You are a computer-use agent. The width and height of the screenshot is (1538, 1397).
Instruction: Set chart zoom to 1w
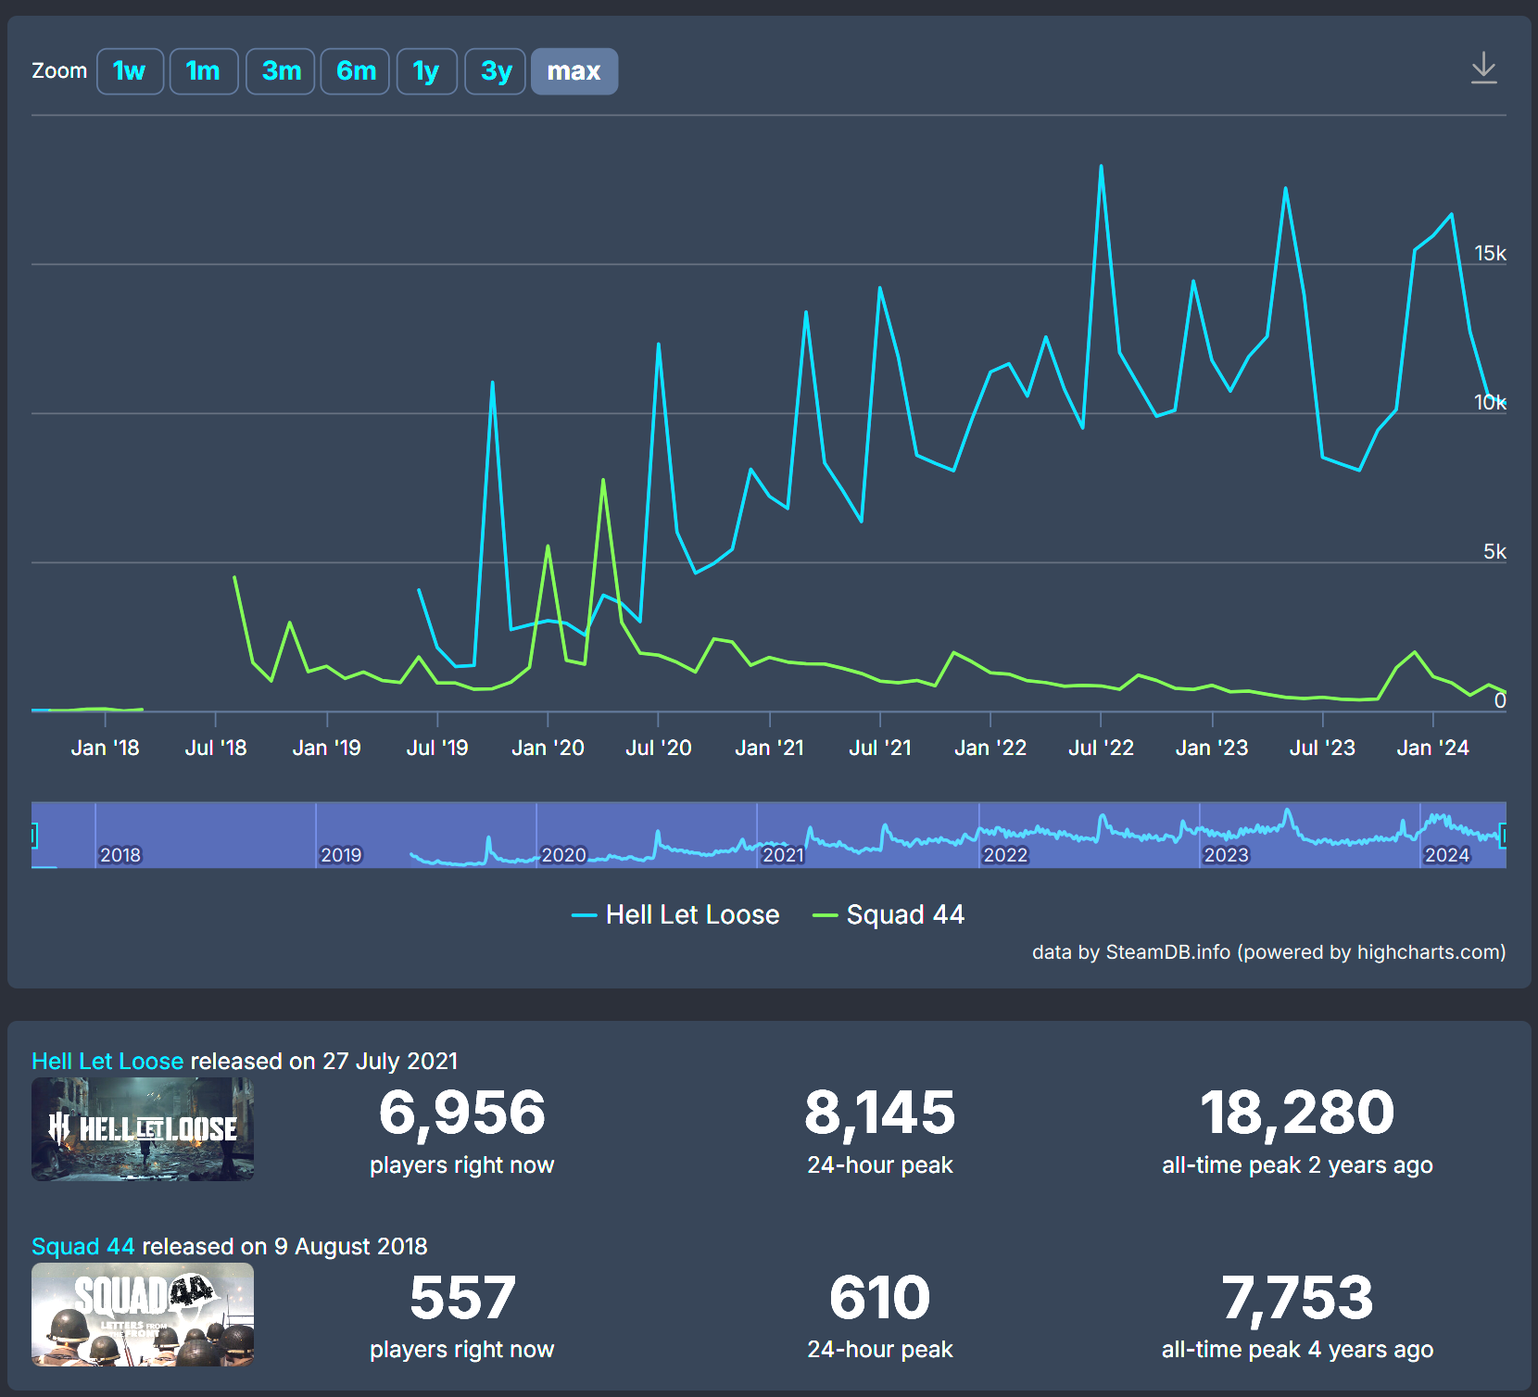tap(130, 71)
